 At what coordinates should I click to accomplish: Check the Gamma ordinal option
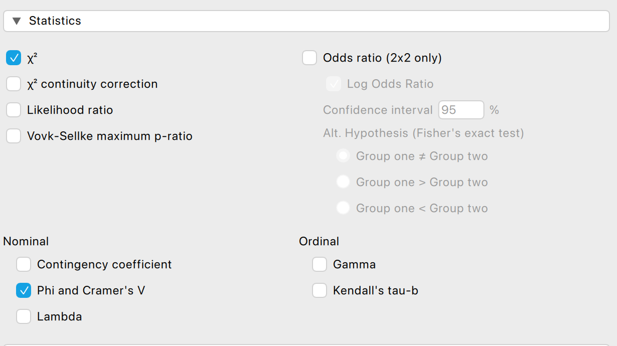(x=320, y=265)
